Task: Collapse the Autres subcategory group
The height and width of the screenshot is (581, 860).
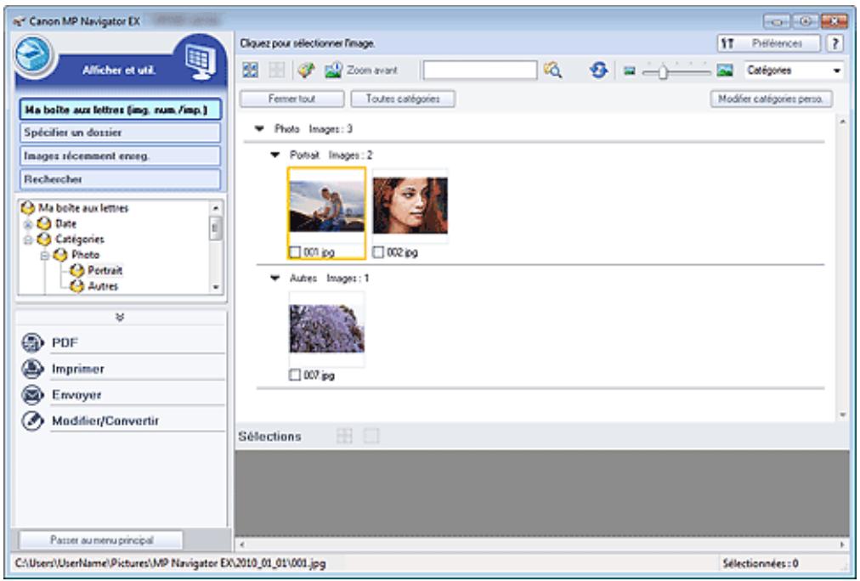Action: (x=274, y=278)
